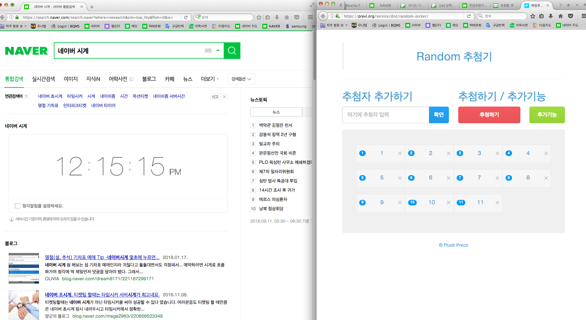Go home in the right browser toolbar
The height and width of the screenshot is (320, 586).
click(x=561, y=16)
